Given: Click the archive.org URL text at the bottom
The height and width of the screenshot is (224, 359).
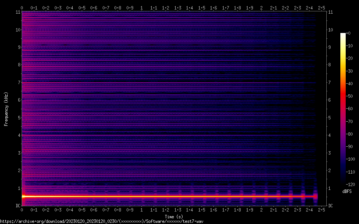Looking at the screenshot, I should coord(102,221).
